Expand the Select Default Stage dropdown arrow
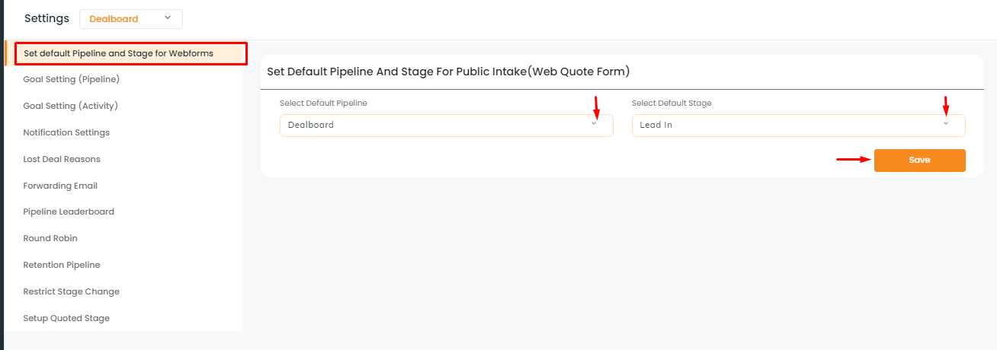This screenshot has width=997, height=350. coord(946,124)
